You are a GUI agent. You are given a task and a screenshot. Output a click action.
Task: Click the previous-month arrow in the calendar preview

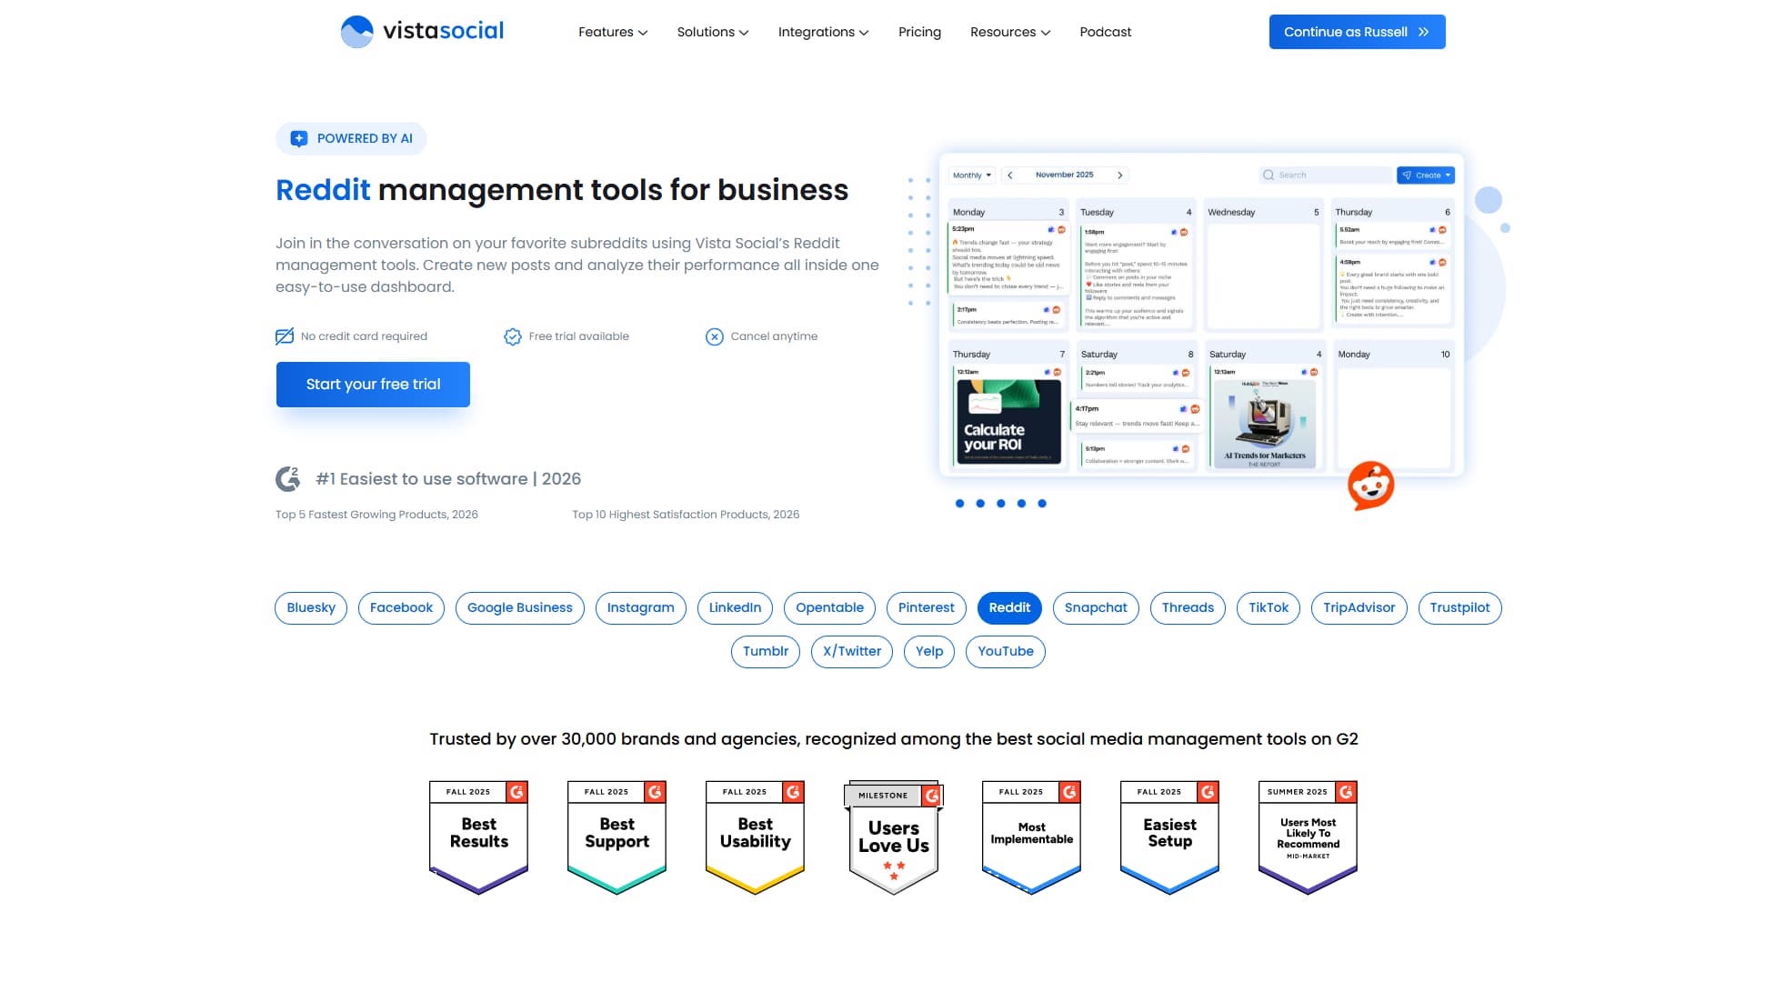tap(1009, 175)
